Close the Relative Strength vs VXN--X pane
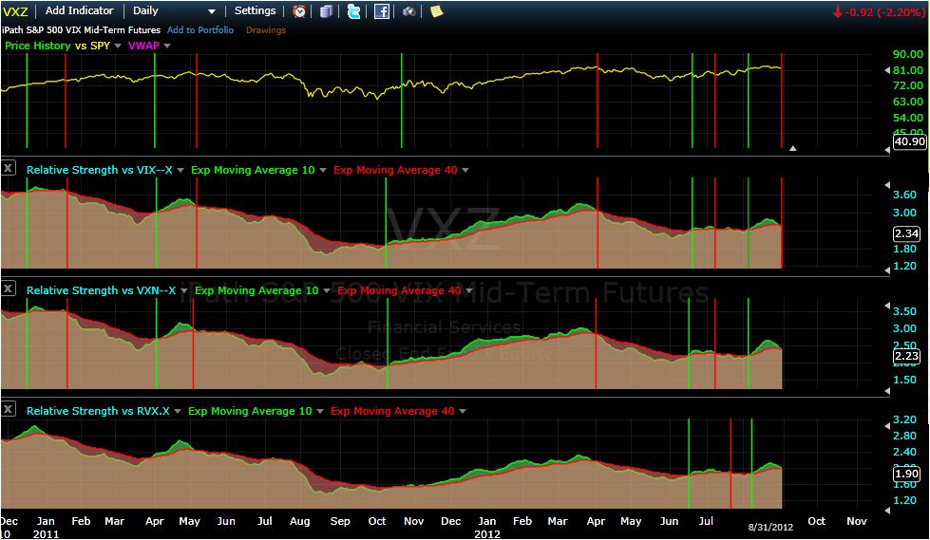930x540 pixels. point(9,289)
